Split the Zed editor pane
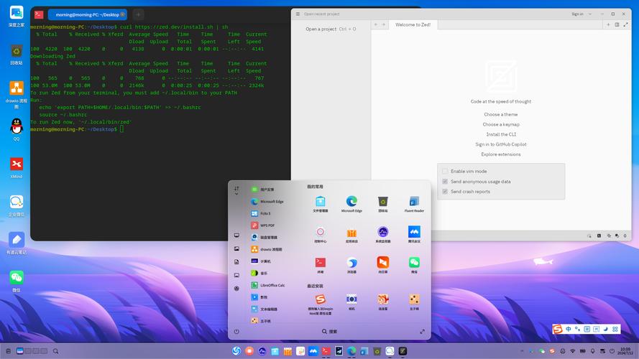 617,25
